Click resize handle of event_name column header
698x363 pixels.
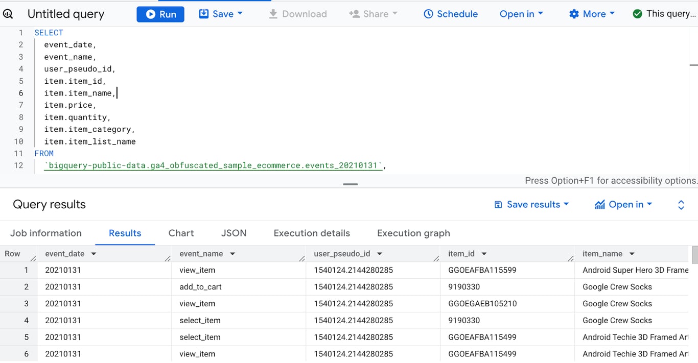click(302, 259)
